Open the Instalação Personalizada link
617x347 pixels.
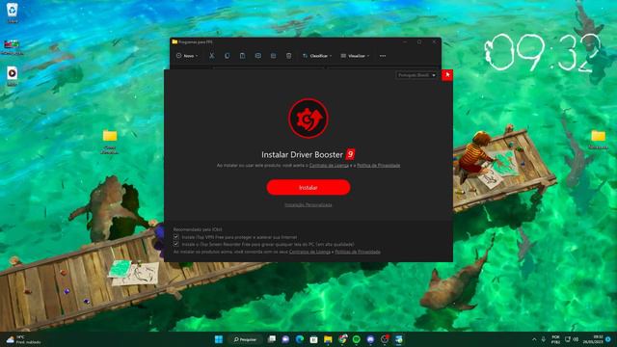click(308, 204)
